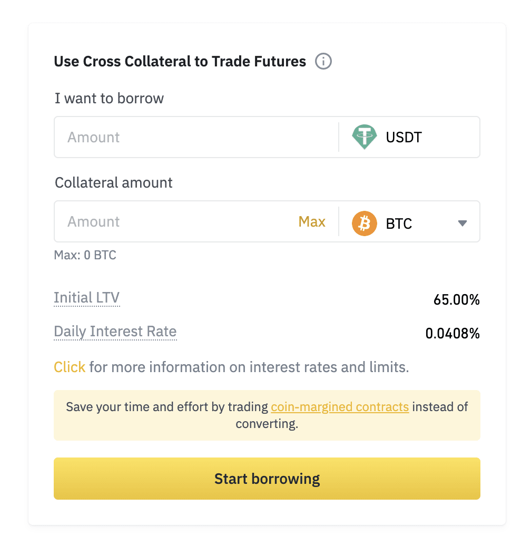Click the I want to borrow label
Image resolution: width=531 pixels, height=545 pixels.
[x=109, y=99]
